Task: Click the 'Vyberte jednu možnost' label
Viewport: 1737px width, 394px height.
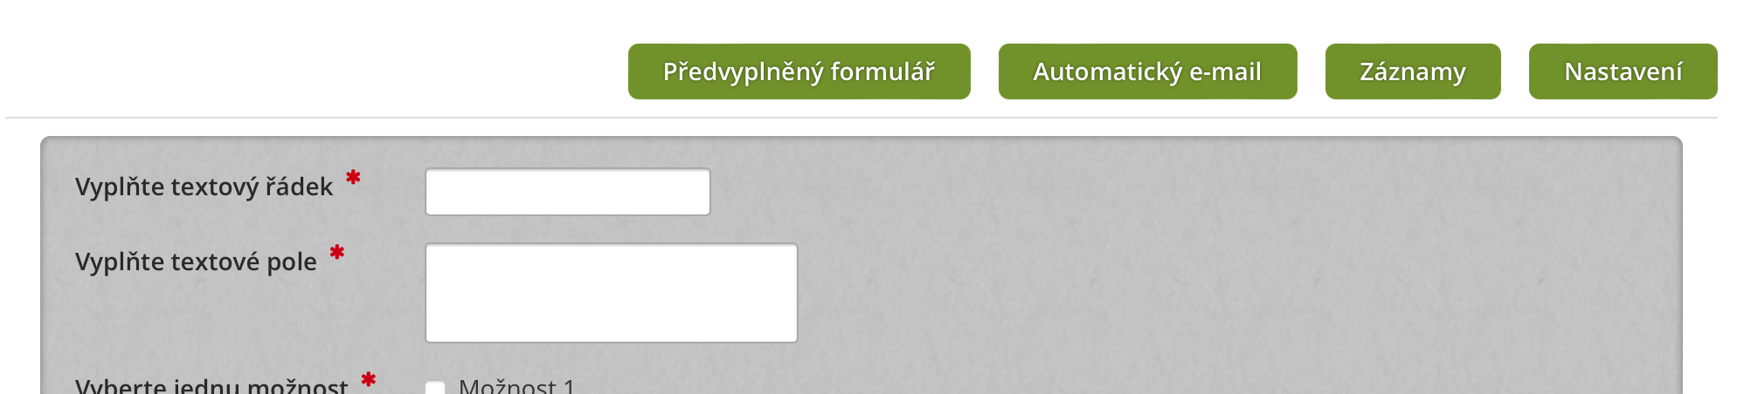Action: pos(211,386)
